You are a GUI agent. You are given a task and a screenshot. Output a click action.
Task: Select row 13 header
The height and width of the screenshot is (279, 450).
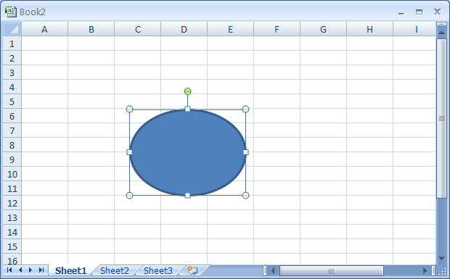(12, 217)
